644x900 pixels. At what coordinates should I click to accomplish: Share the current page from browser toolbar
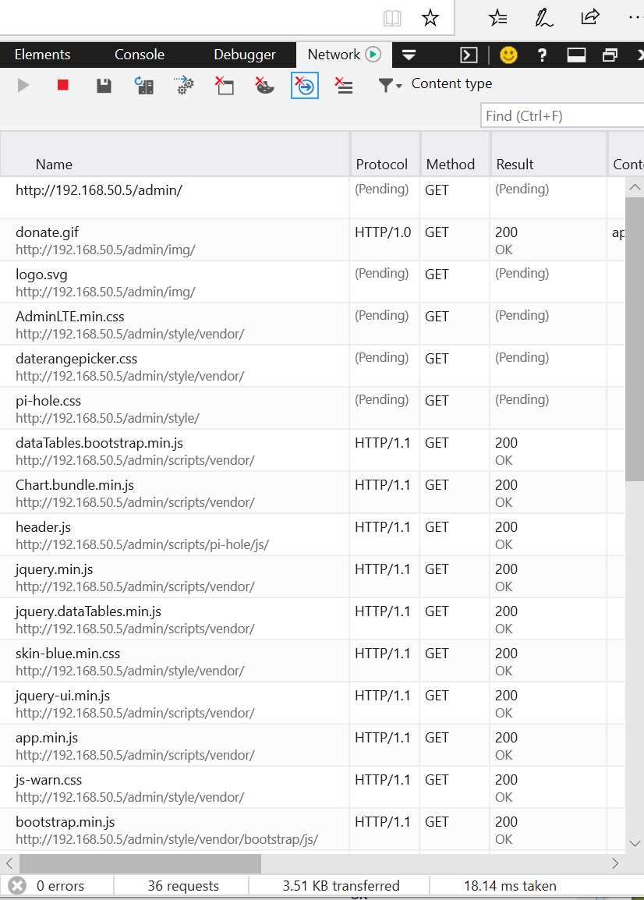589,17
